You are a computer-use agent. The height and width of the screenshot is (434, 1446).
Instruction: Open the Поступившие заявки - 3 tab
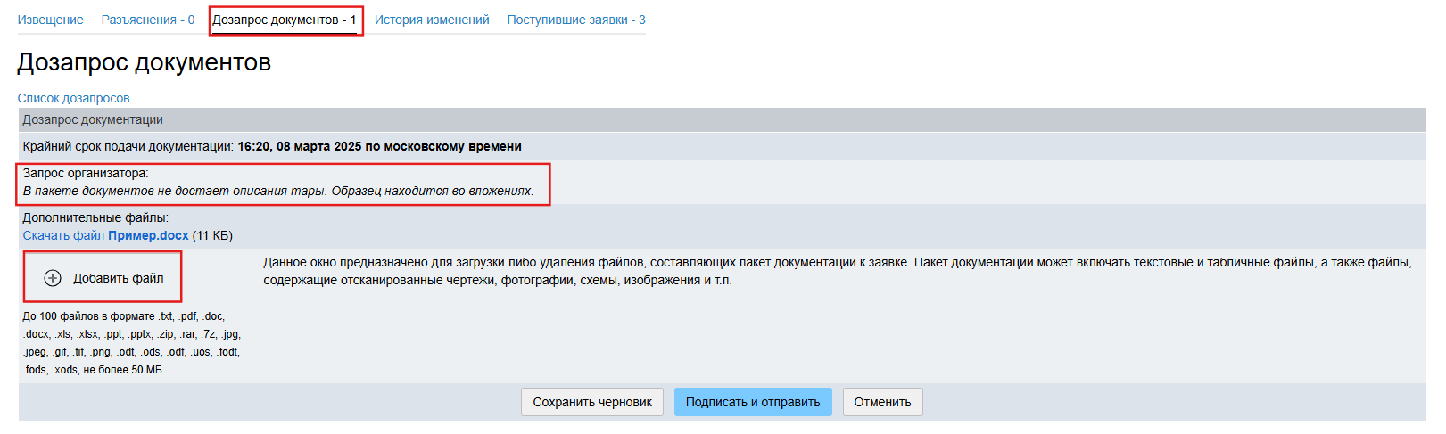pos(576,20)
